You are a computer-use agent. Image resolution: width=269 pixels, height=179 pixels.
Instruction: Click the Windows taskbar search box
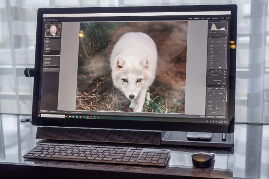click(53, 116)
